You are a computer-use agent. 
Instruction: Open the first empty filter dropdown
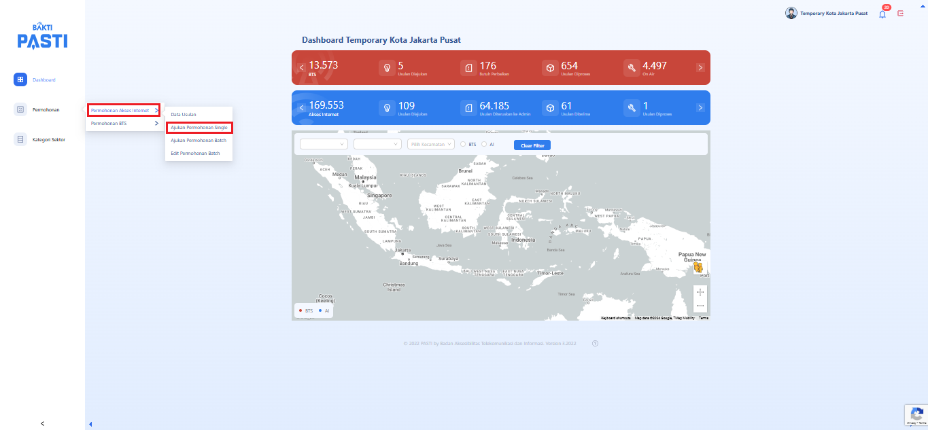[x=324, y=144]
